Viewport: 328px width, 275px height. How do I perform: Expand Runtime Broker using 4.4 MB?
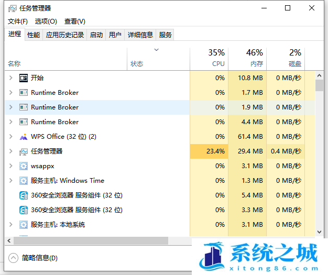[x=11, y=122]
